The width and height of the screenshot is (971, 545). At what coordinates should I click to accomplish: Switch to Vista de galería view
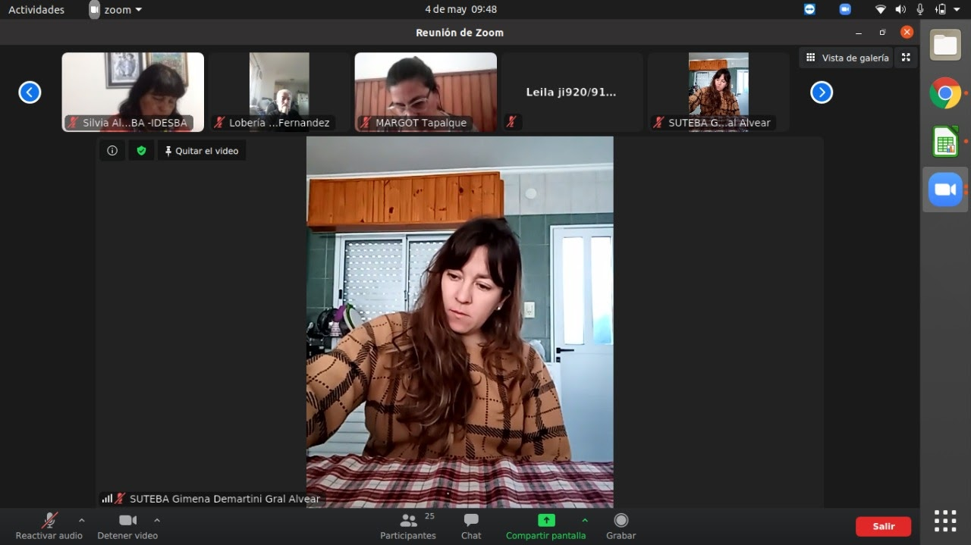[847, 58]
